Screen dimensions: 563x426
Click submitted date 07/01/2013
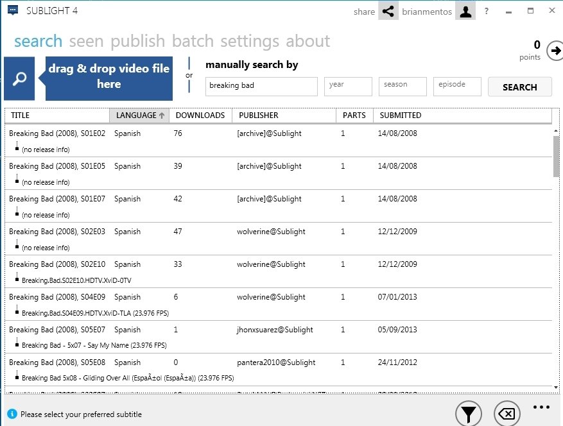397,297
